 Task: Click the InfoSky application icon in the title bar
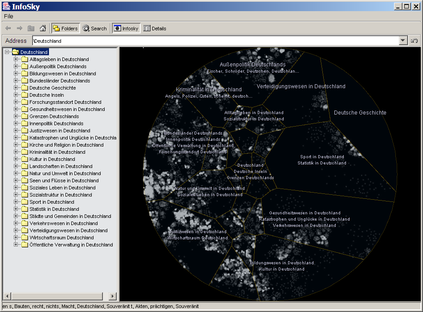pos(5,6)
